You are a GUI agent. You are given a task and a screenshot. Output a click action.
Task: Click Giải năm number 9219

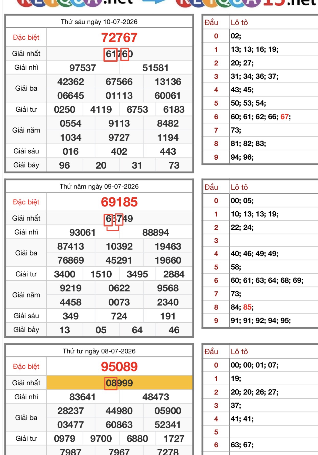coord(71,288)
